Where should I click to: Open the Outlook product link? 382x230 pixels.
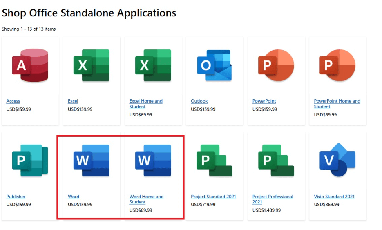[199, 101]
